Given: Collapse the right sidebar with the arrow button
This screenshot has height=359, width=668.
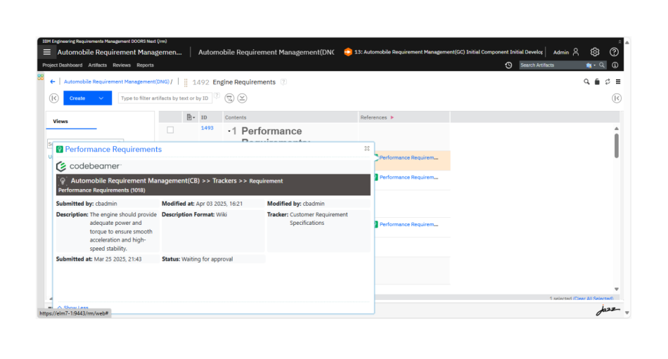Looking at the screenshot, I should click(617, 98).
